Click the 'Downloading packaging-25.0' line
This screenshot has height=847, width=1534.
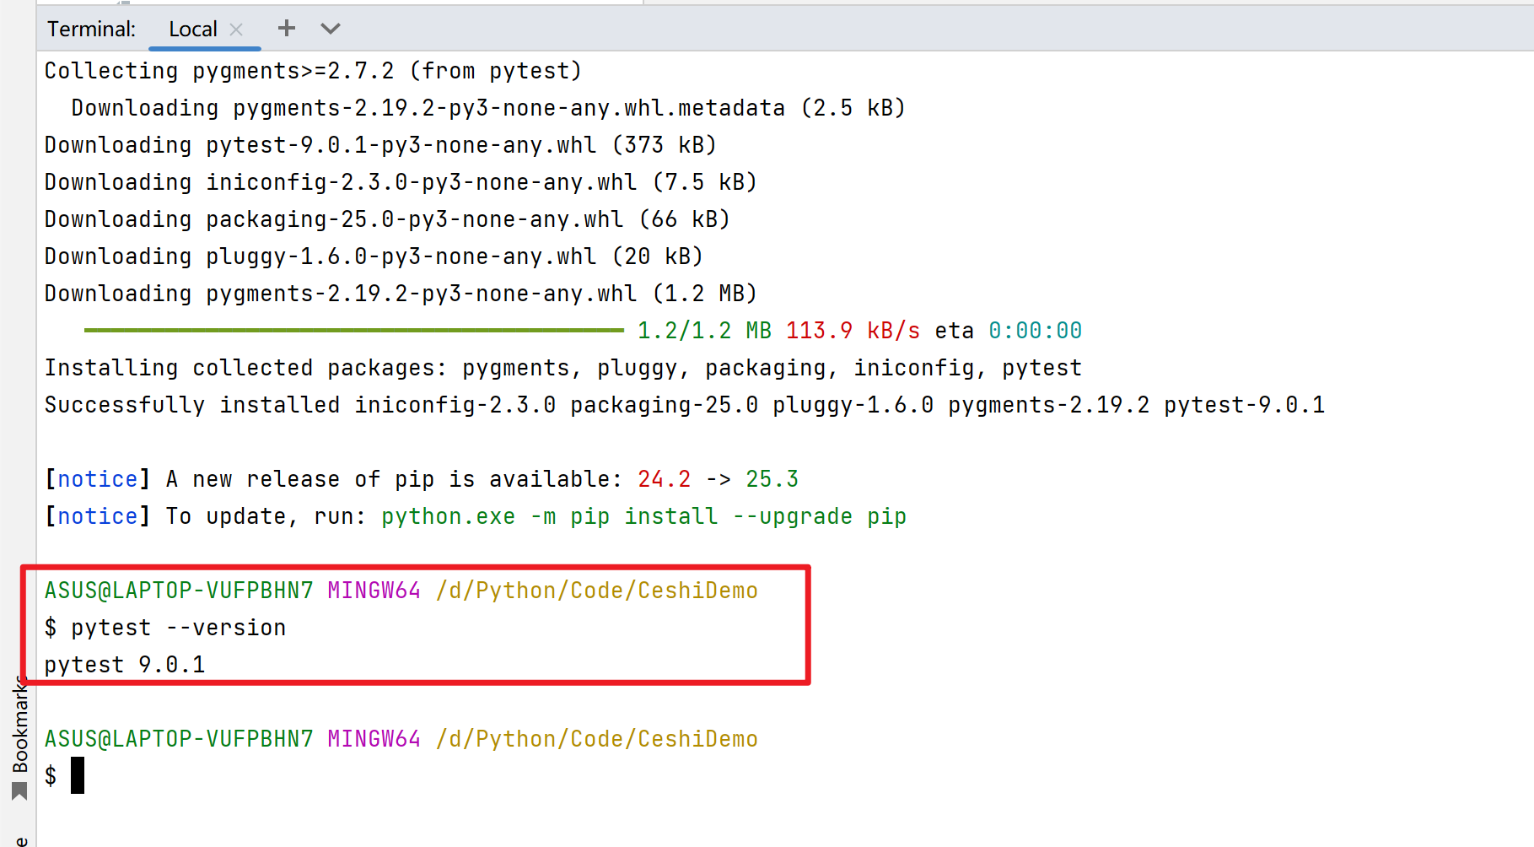pyautogui.click(x=387, y=219)
